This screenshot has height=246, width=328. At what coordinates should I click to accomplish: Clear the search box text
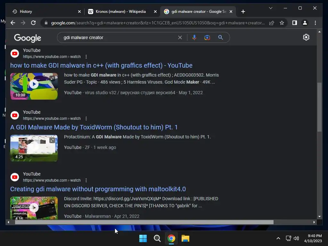pos(180,37)
